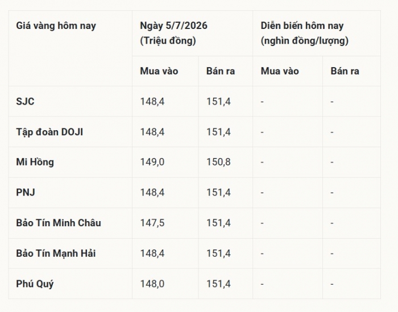398x312 pixels.
Task: Click the Tập đoàn DOJI row label
Action: tap(49, 132)
